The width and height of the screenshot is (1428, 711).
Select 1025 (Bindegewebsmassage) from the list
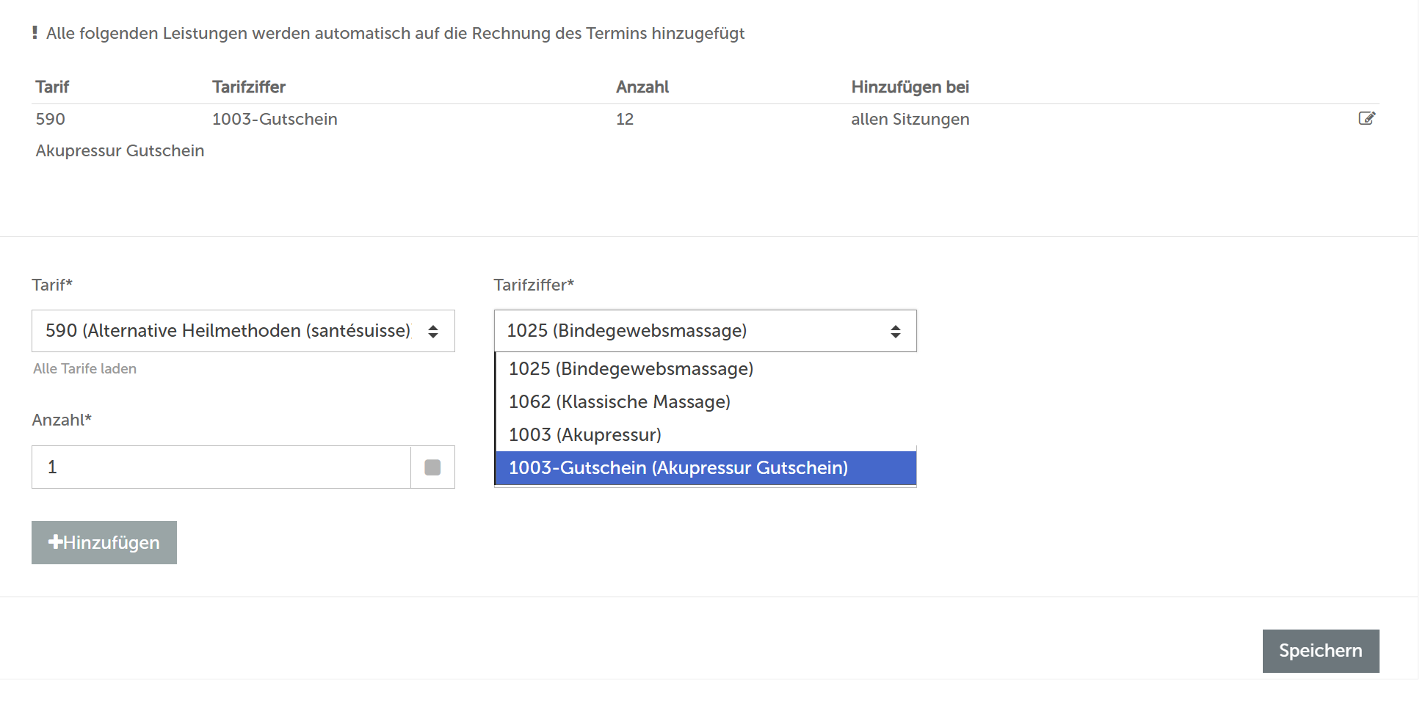pos(631,368)
